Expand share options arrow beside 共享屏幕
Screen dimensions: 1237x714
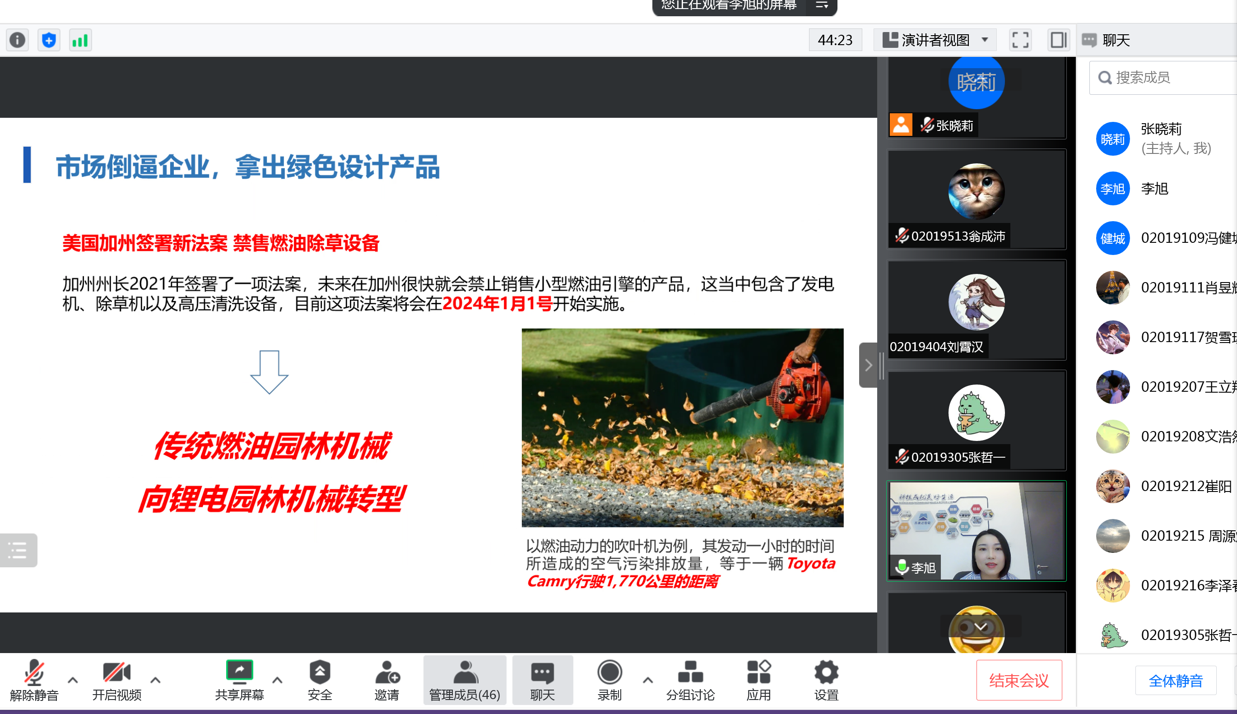[277, 680]
